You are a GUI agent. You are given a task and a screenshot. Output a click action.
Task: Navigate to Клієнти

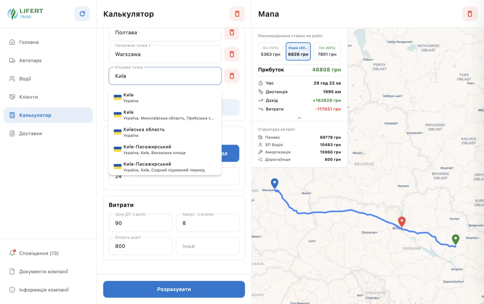[x=48, y=97]
